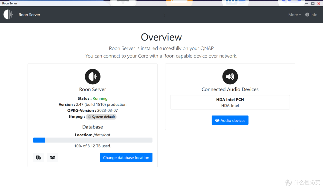Click the version text 2.47 (build 1510) production
This screenshot has height=189, width=323.
tap(101, 104)
